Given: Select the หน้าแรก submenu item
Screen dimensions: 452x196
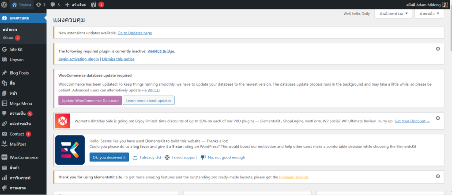Looking at the screenshot, I should pyautogui.click(x=10, y=30).
